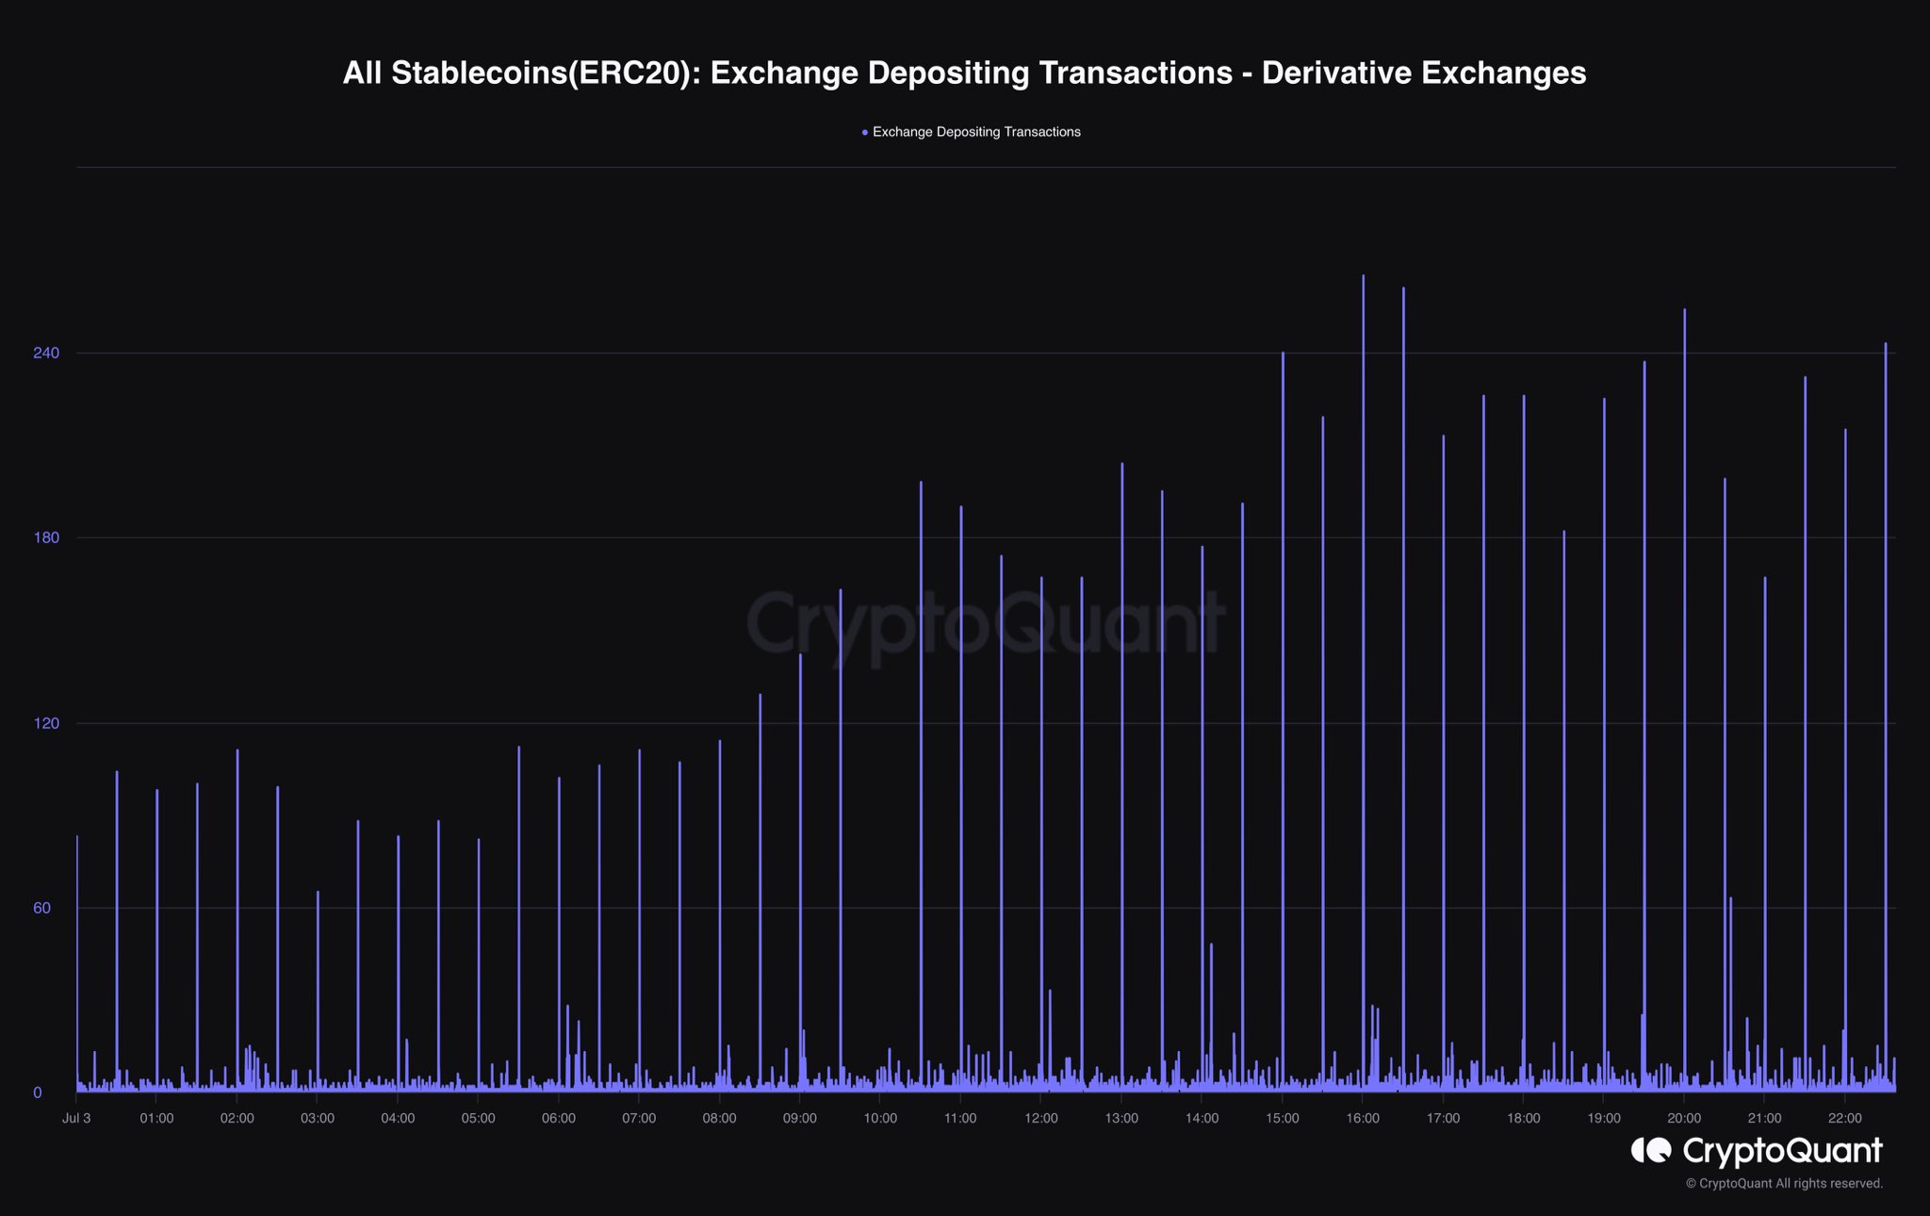1930x1216 pixels.
Task: Click the 60 y-axis label
Action: (x=43, y=908)
